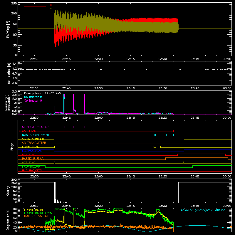Click the BAD_PACKETS label
This screenshot has width=235, height=235.
click(32, 170)
